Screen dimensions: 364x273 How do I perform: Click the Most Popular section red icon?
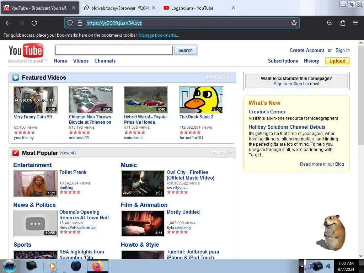click(16, 153)
